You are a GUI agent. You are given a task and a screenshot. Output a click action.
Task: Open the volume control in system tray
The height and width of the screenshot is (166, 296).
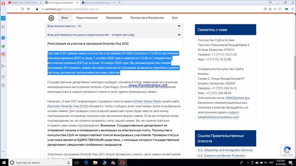point(265,162)
